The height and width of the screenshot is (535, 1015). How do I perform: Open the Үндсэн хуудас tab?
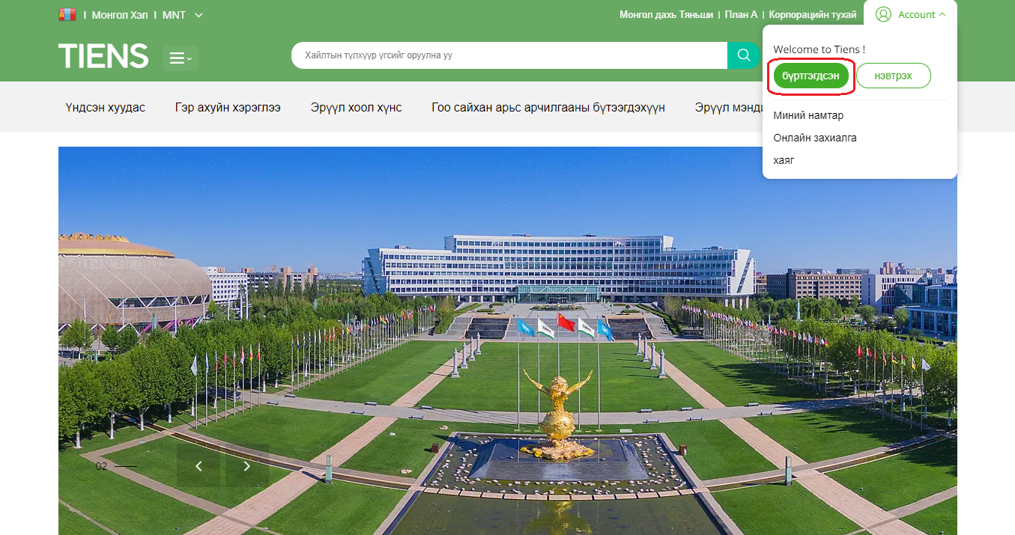click(x=105, y=108)
